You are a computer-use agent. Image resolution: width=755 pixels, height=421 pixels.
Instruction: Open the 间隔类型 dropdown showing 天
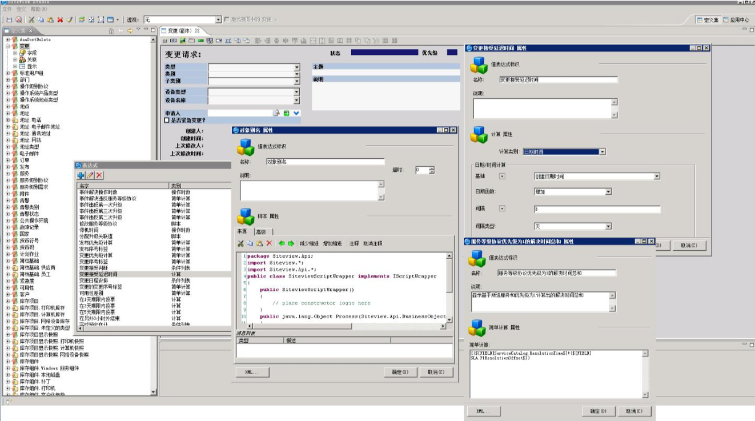(608, 226)
